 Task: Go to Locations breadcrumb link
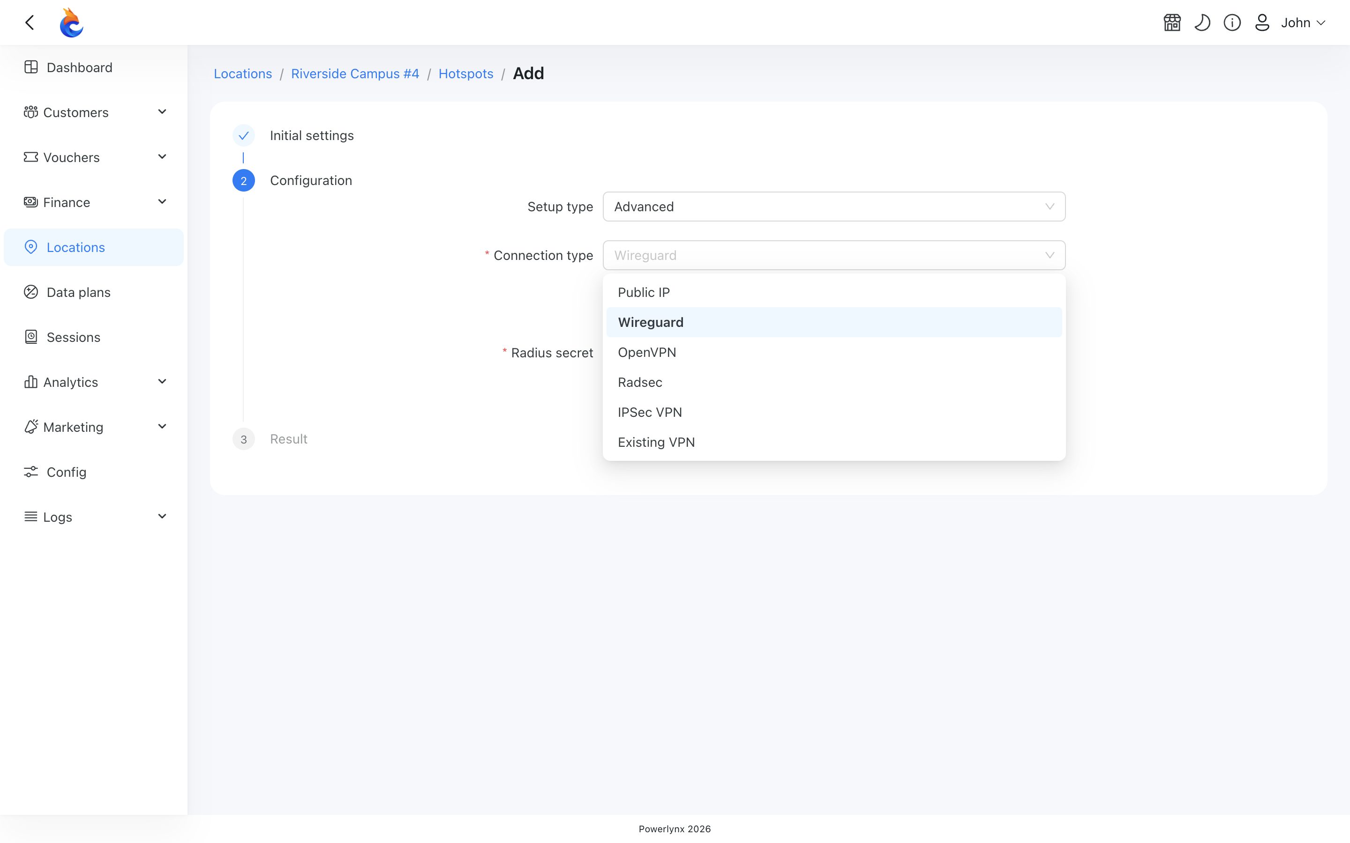click(243, 74)
